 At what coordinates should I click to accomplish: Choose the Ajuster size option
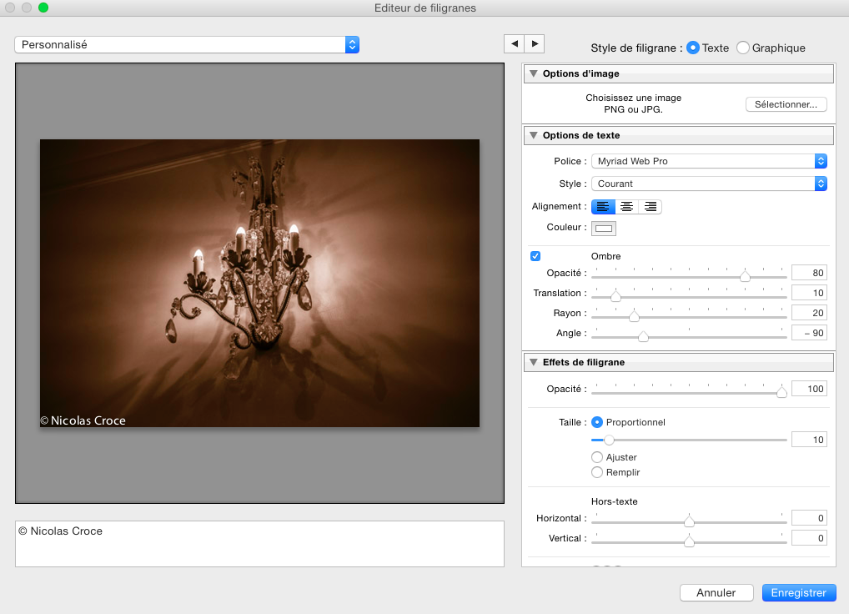pyautogui.click(x=597, y=457)
